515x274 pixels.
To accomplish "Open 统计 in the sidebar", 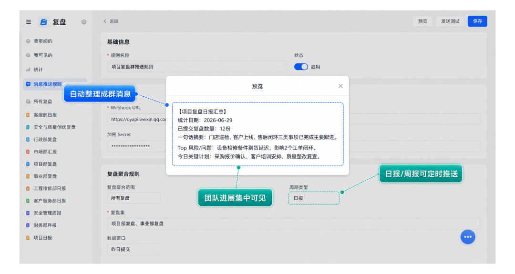I will [x=38, y=70].
